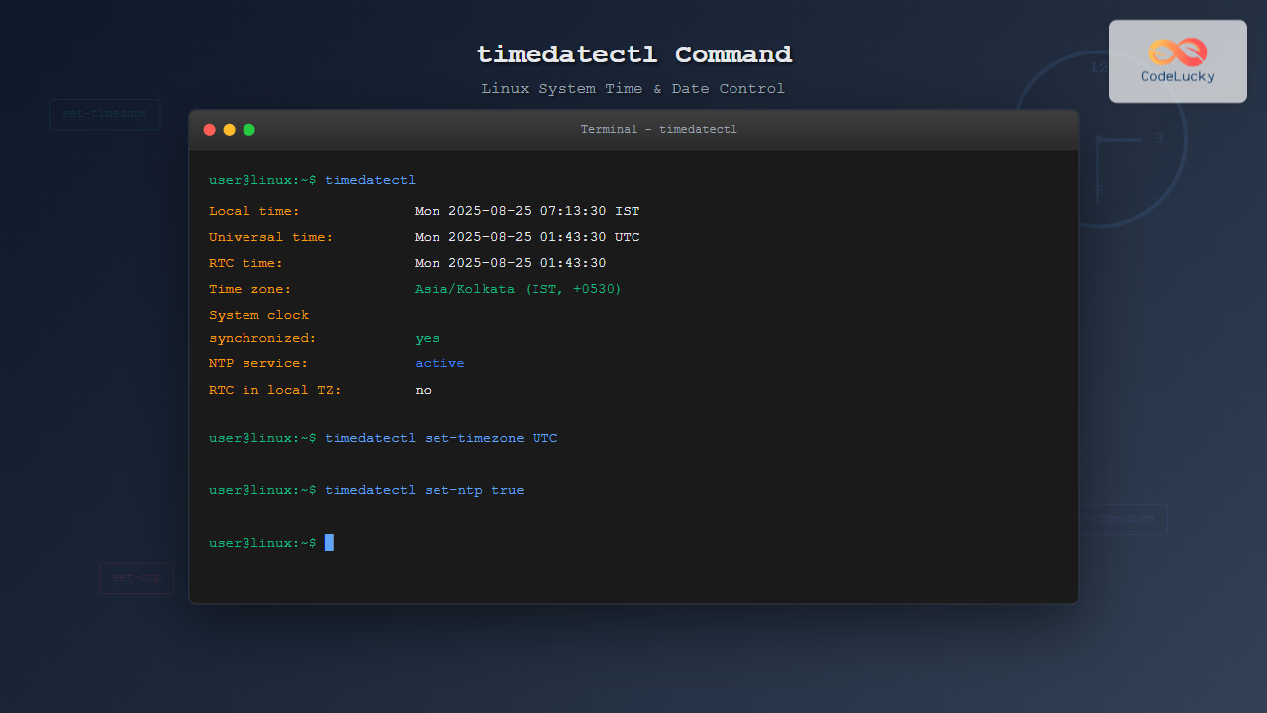
Task: Click the green traffic-light icon on terminal
Action: [x=248, y=129]
